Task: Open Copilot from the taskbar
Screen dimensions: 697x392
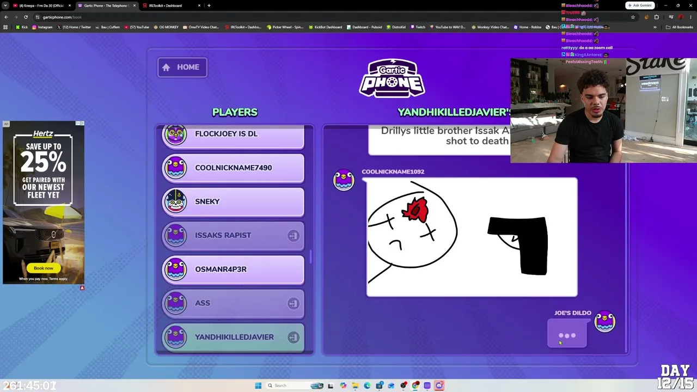Action: coord(343,385)
